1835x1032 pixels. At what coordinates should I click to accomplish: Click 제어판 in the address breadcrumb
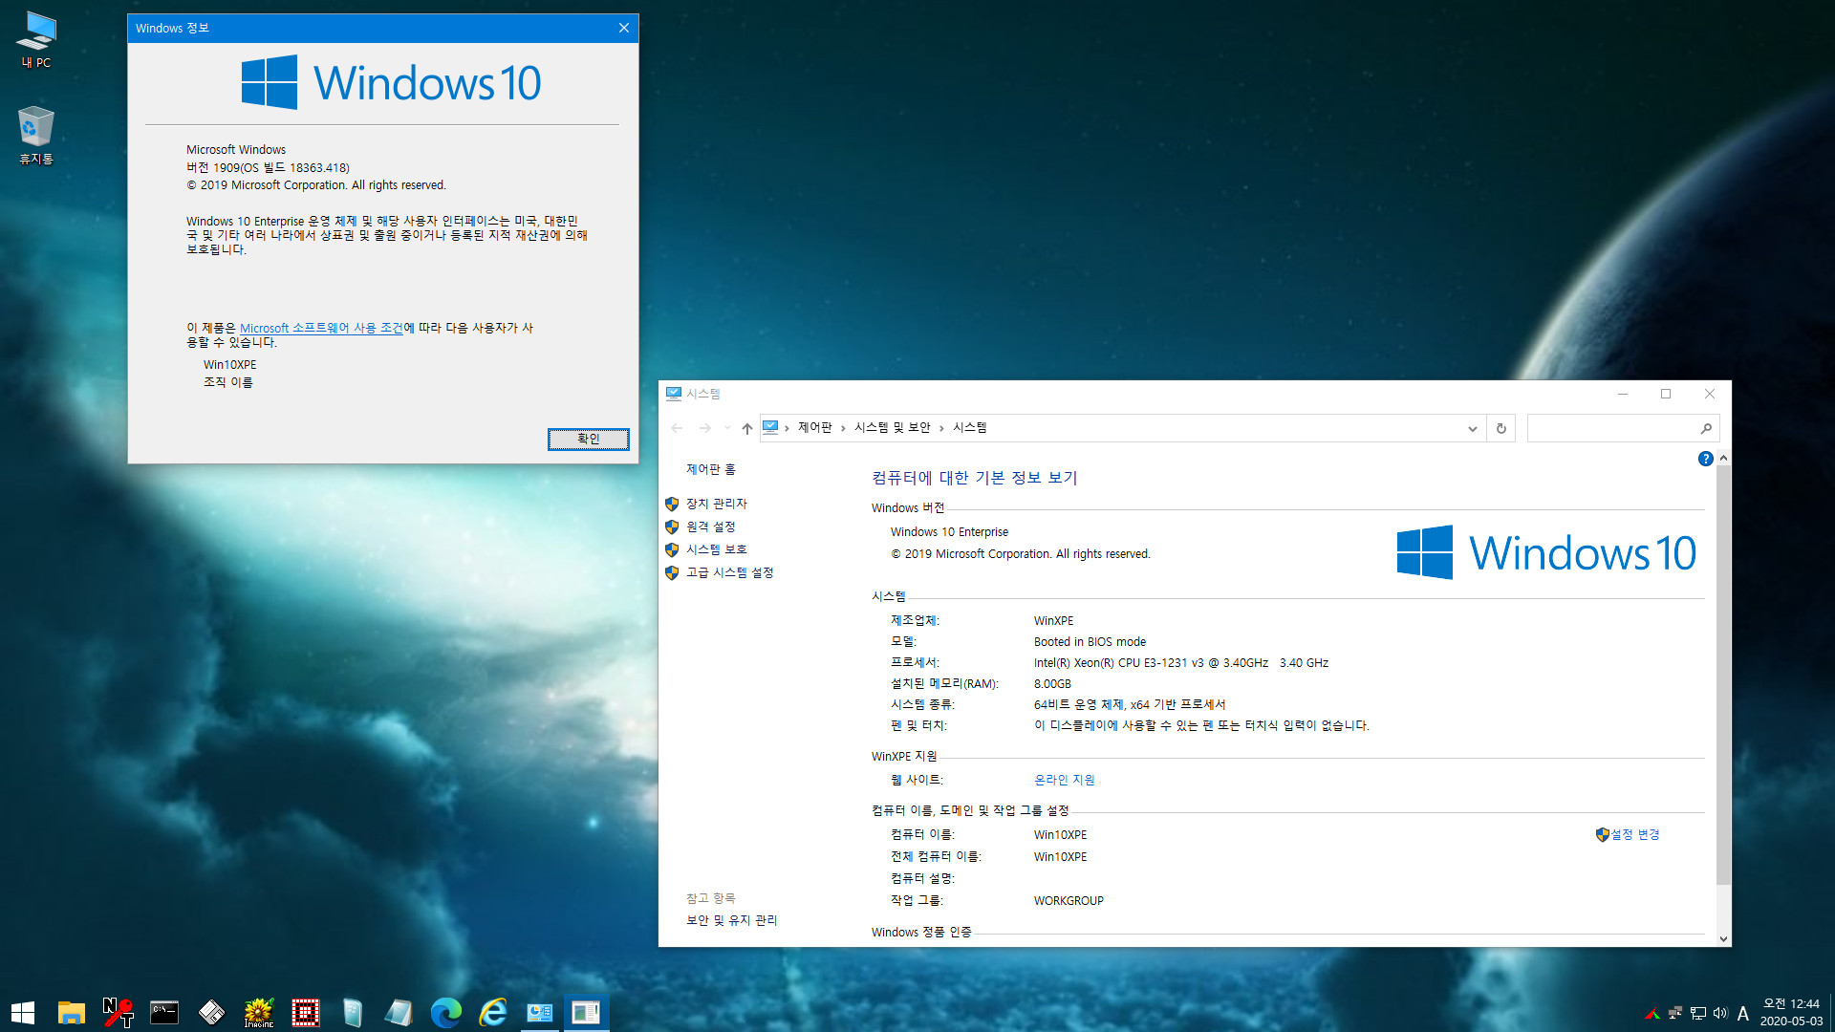[815, 427]
